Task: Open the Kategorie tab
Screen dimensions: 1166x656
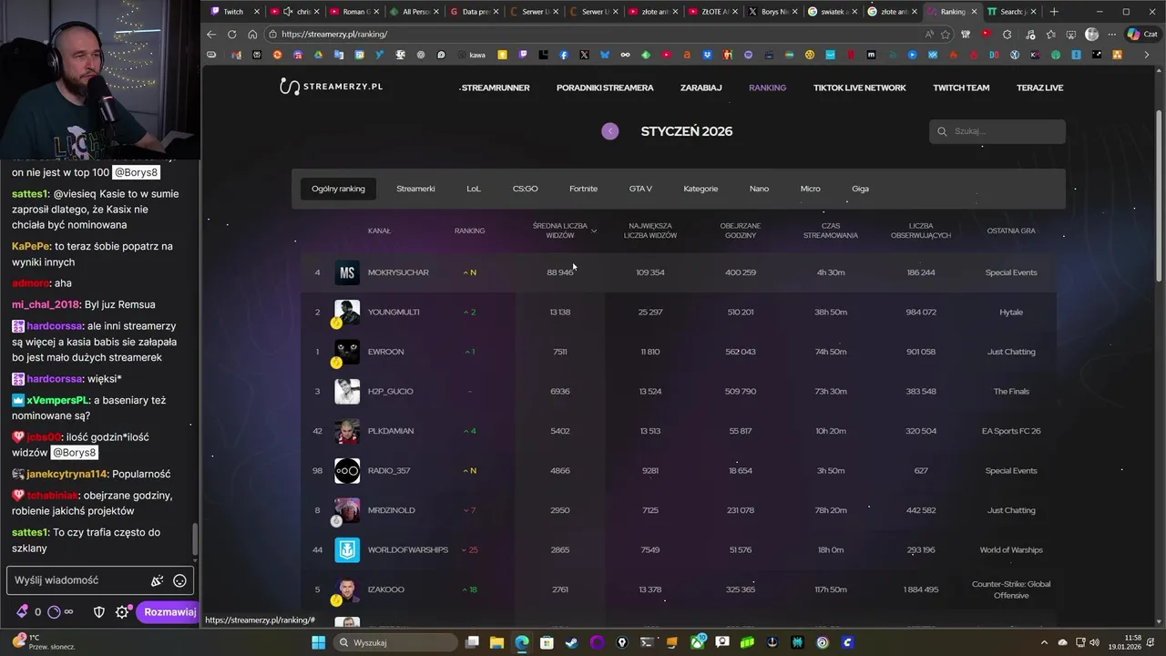Action: pyautogui.click(x=701, y=189)
